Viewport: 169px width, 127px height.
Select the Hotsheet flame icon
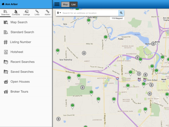(x=6, y=52)
